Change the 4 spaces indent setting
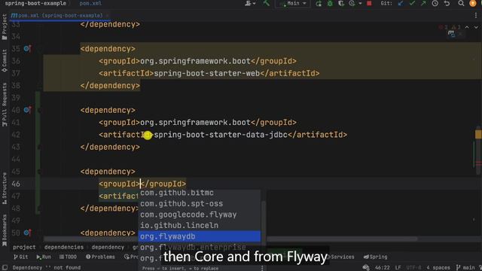The image size is (482, 271). (438, 268)
